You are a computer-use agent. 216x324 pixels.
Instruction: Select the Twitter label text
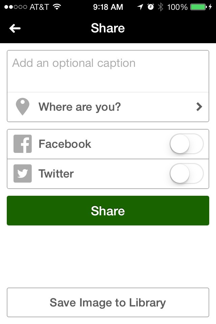click(56, 174)
